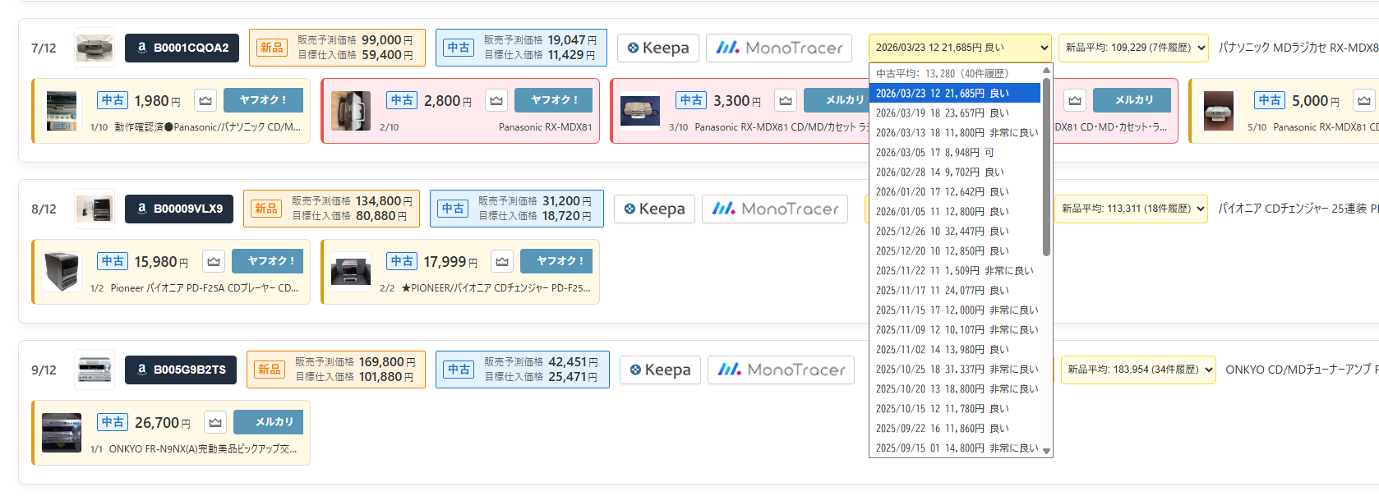Click the crown icon beside the 17,999円 listing

pos(502,261)
